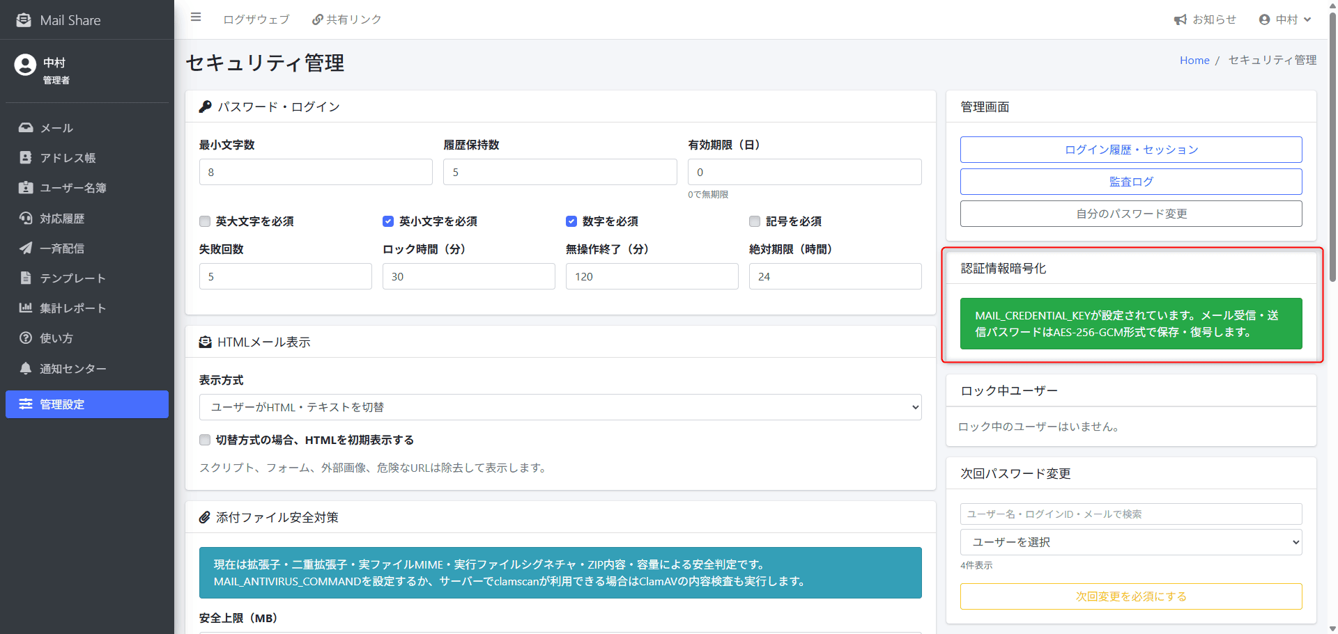Focus the 無操作終了（分） input field
This screenshot has width=1338, height=634.
coord(652,276)
